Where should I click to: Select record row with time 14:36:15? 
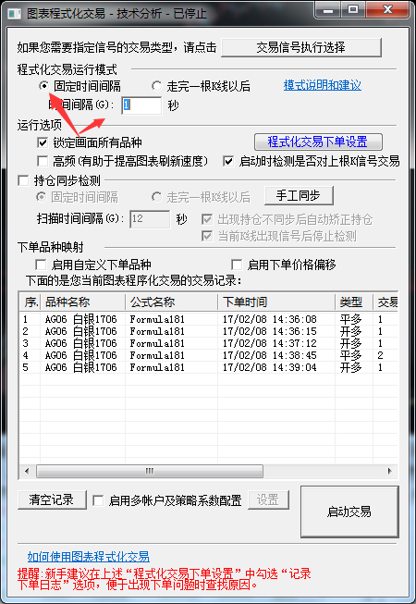coord(209,331)
